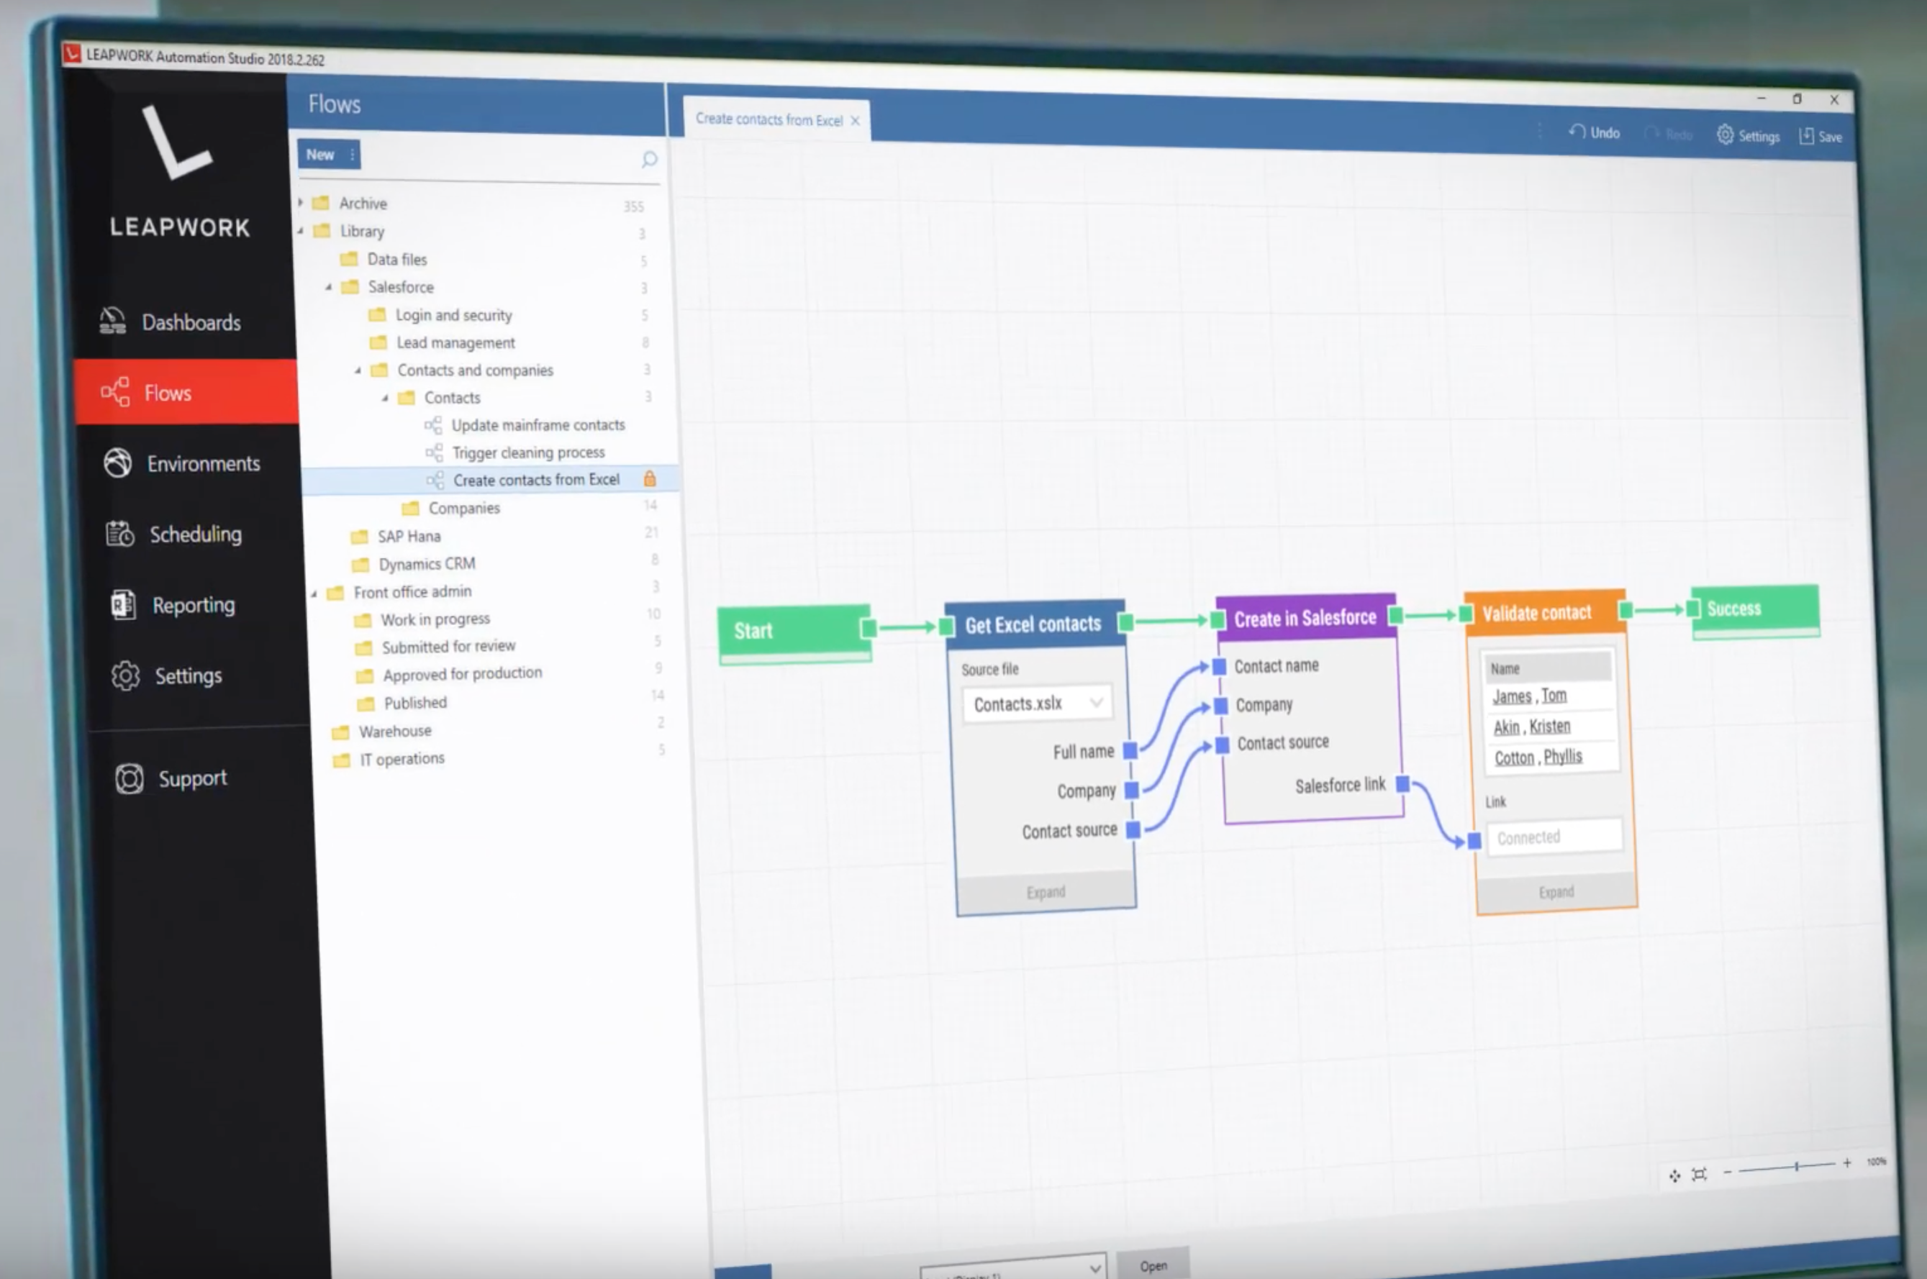Click the Redo button in toolbar
Viewport: 1927px width, 1279px height.
pos(1669,134)
